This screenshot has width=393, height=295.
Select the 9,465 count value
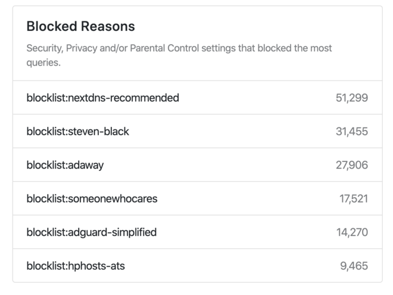[354, 266]
